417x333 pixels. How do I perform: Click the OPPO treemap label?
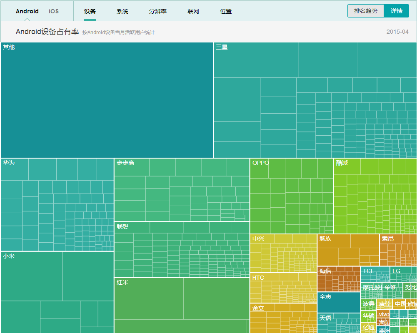(x=261, y=163)
